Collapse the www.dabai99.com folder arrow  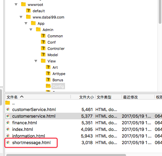(x=21, y=17)
